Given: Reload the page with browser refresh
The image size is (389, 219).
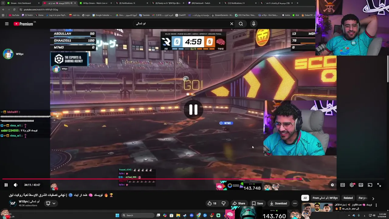Looking at the screenshot, I should coord(14,9).
